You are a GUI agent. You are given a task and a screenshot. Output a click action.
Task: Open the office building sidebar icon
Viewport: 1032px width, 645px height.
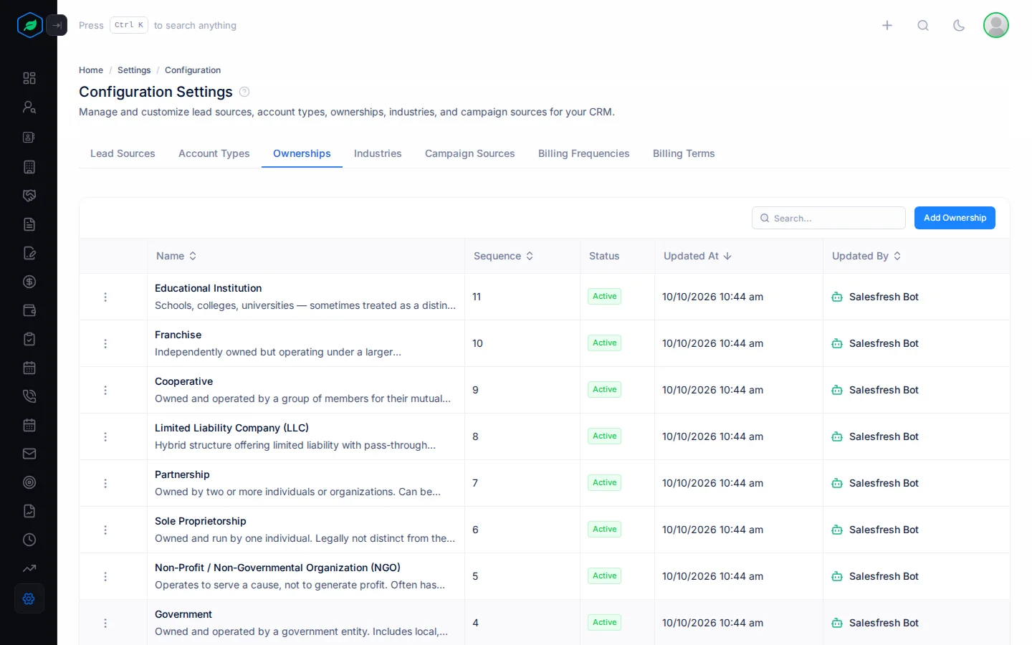point(29,167)
